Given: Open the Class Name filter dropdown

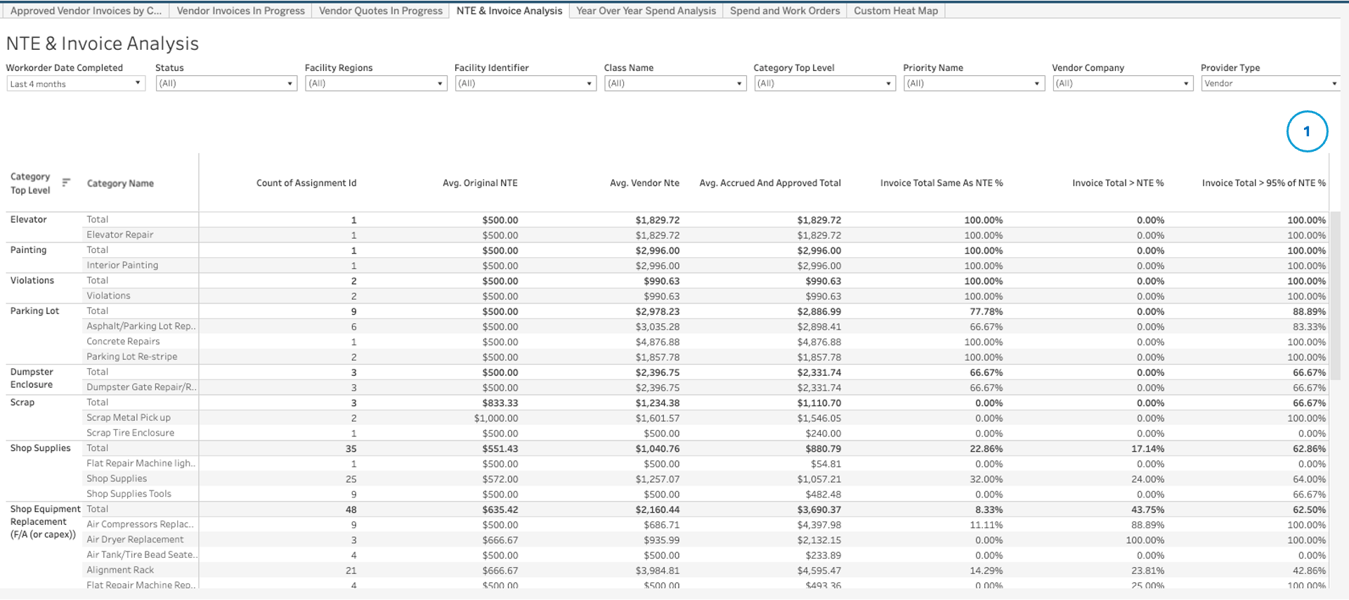Looking at the screenshot, I should click(674, 84).
